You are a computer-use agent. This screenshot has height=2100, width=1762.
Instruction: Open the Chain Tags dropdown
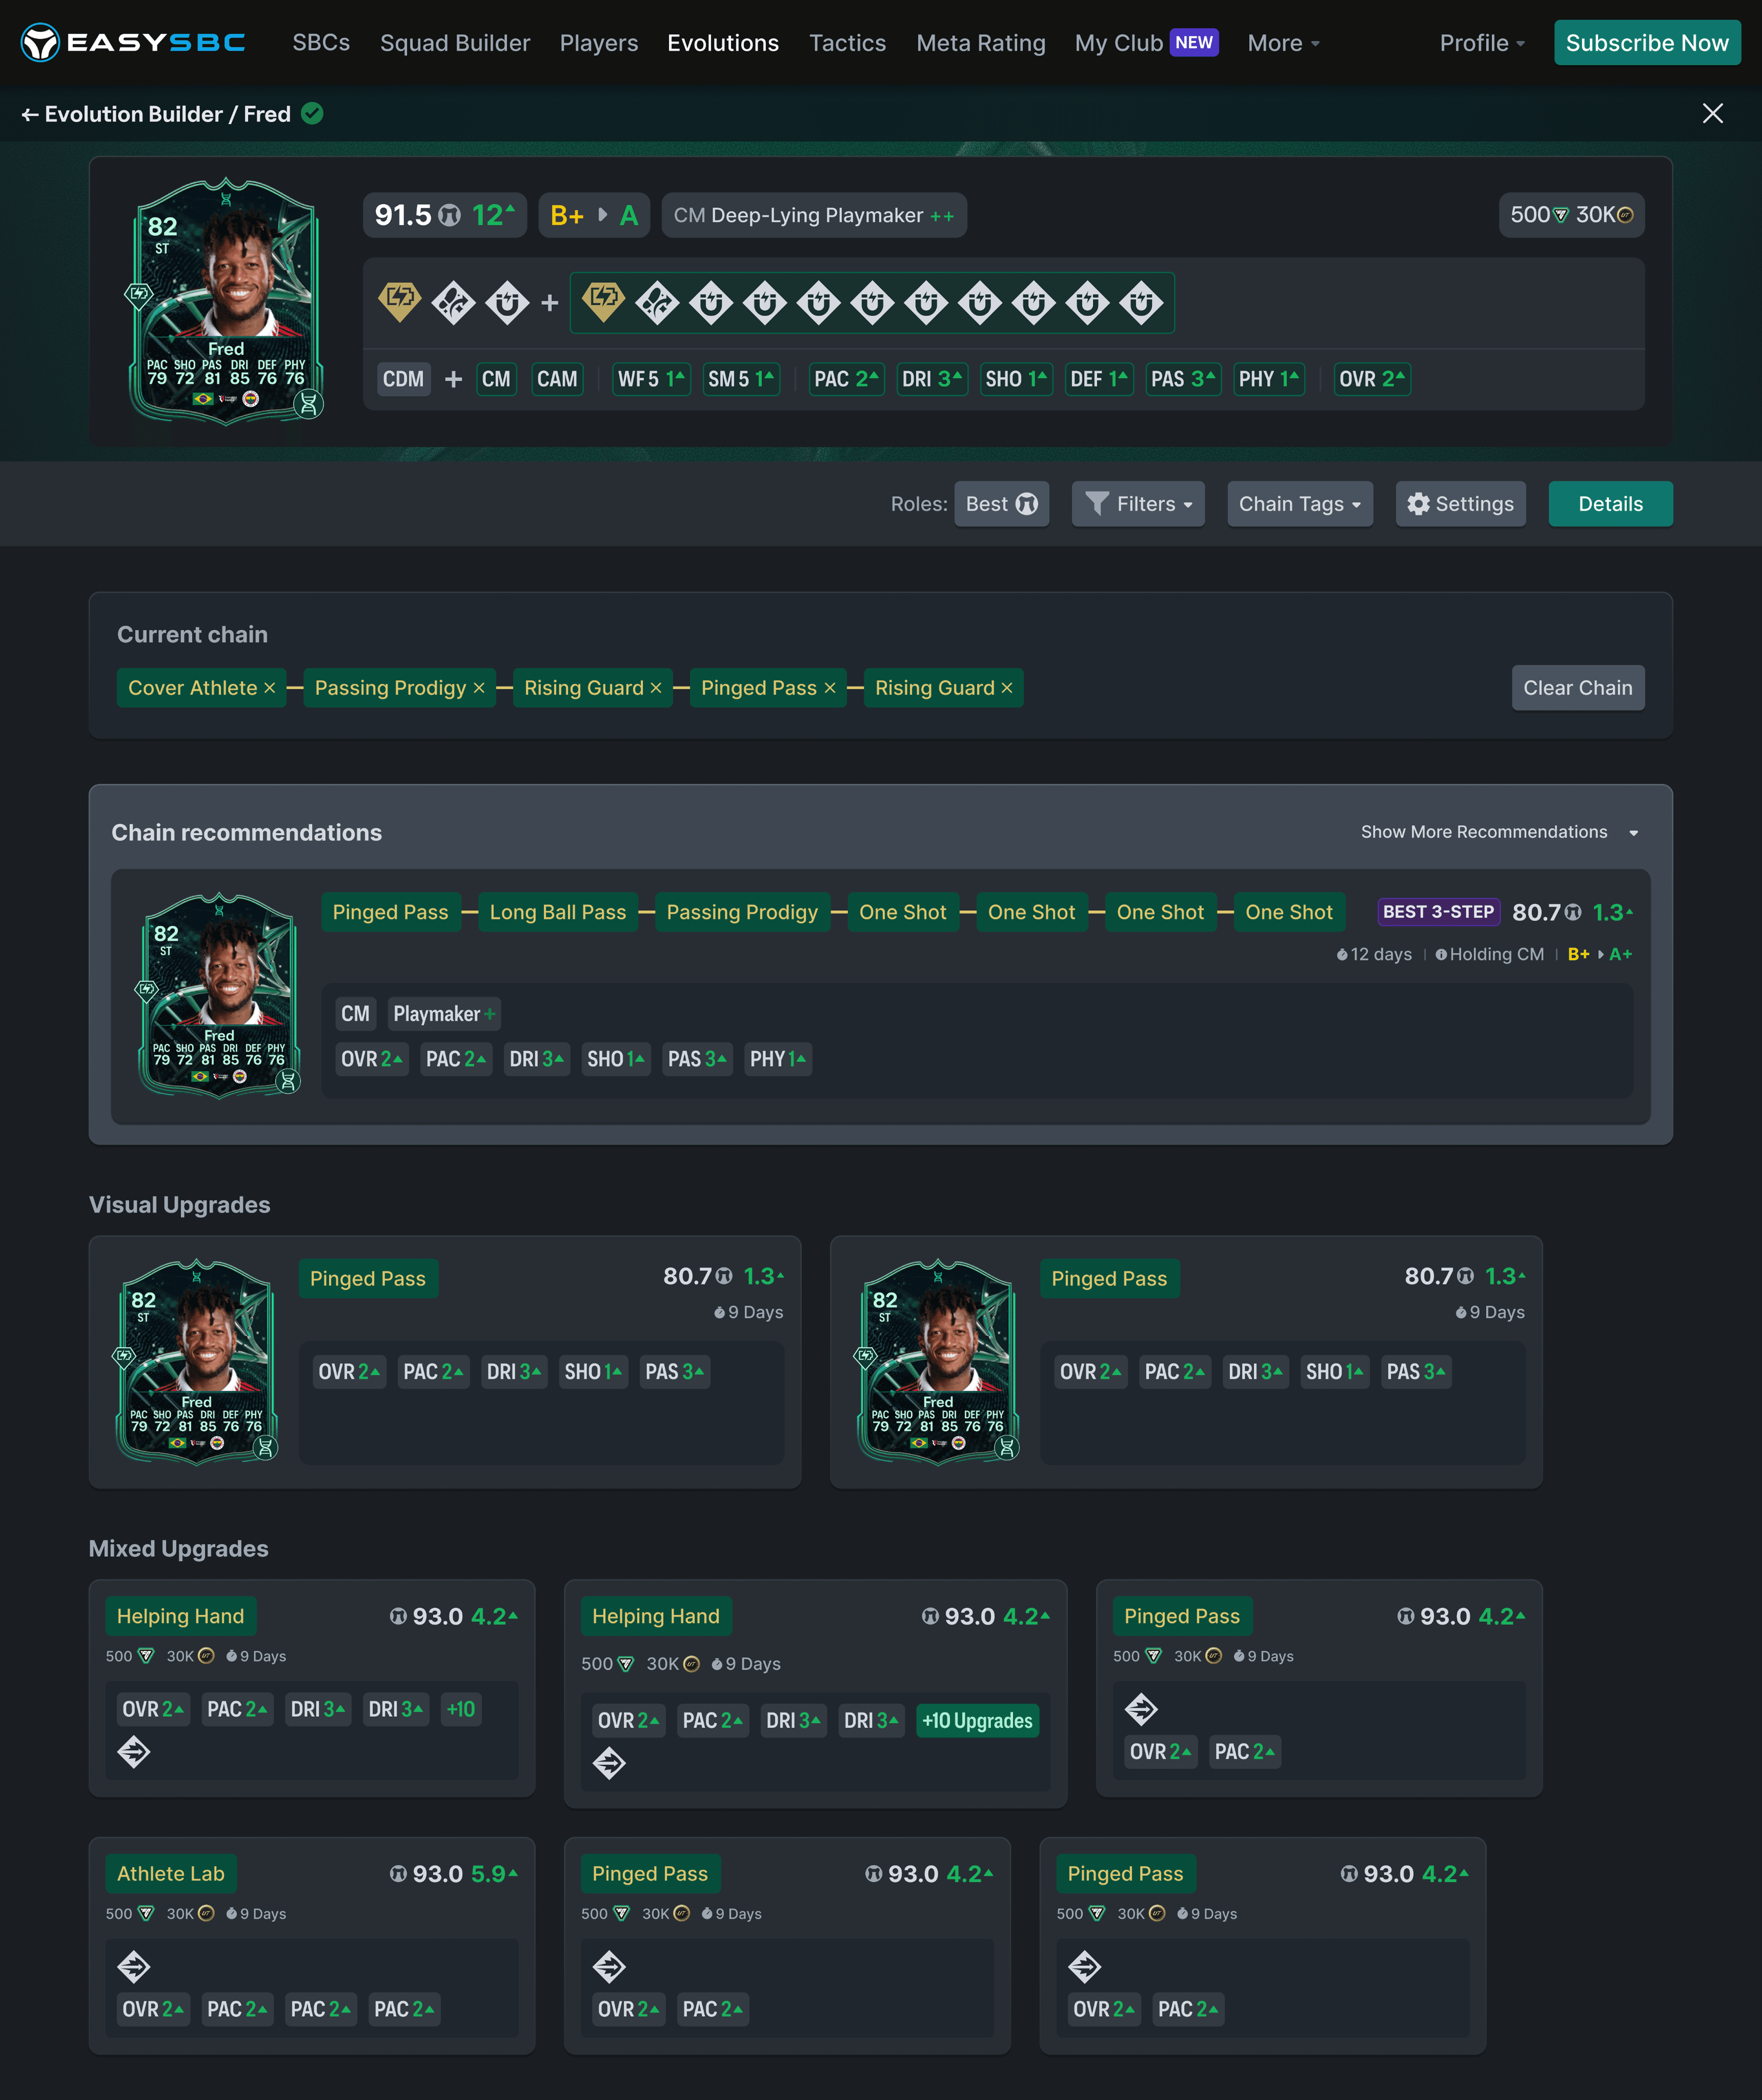click(1299, 504)
